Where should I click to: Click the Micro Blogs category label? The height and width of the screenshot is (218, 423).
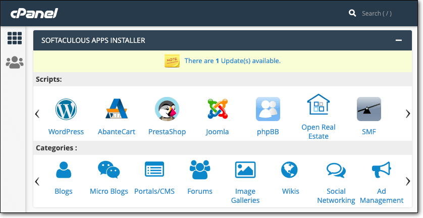pyautogui.click(x=109, y=191)
